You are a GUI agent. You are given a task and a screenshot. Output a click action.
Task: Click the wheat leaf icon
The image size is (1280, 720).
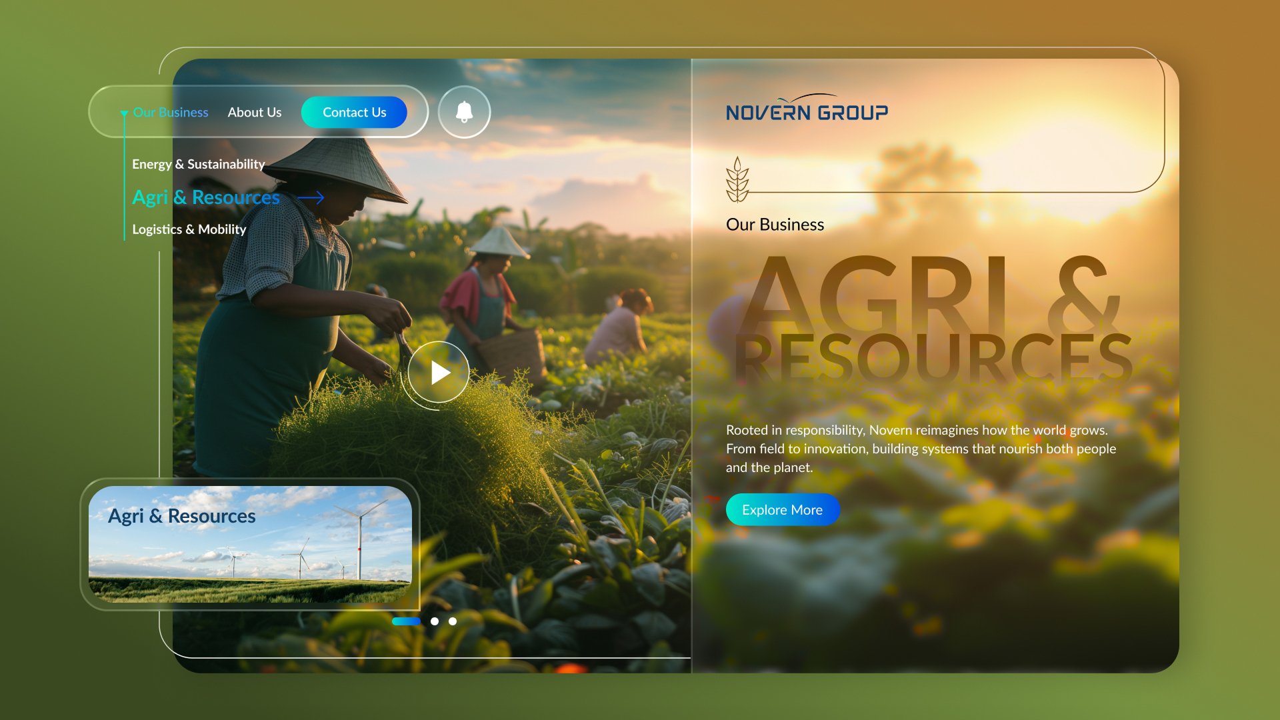point(737,180)
